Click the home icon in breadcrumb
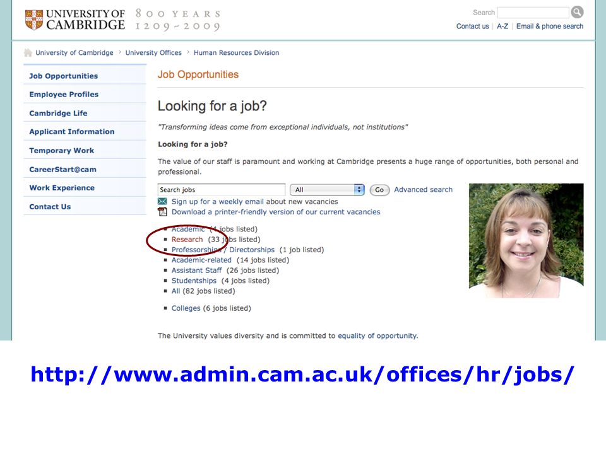The height and width of the screenshot is (454, 606). tap(28, 52)
